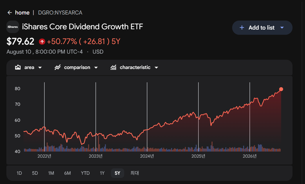The image size is (305, 184).
Task: Expand the area chart type dropdown
Action: pyautogui.click(x=40, y=68)
